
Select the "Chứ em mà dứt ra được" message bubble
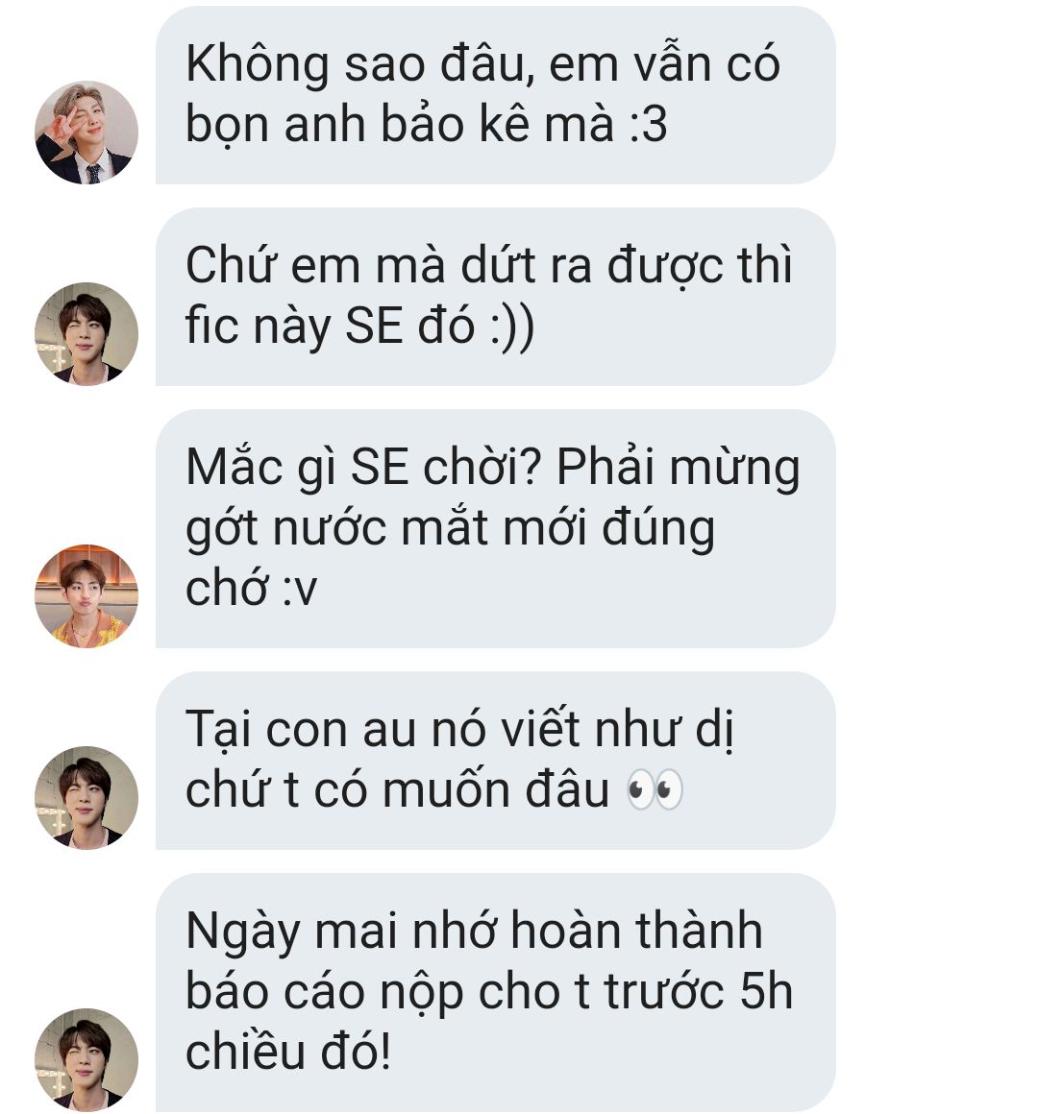tap(496, 297)
